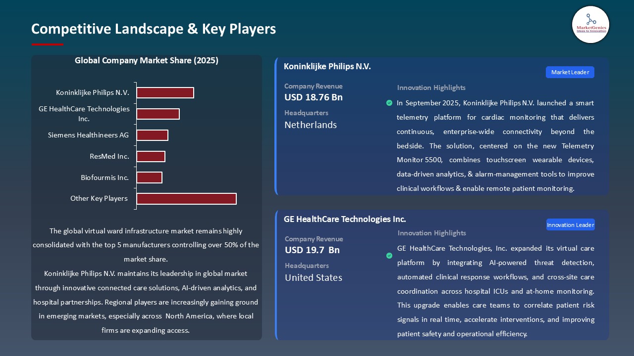
Task: Open the GE HealthCare Technologies Inc. section header
Action: 344,219
